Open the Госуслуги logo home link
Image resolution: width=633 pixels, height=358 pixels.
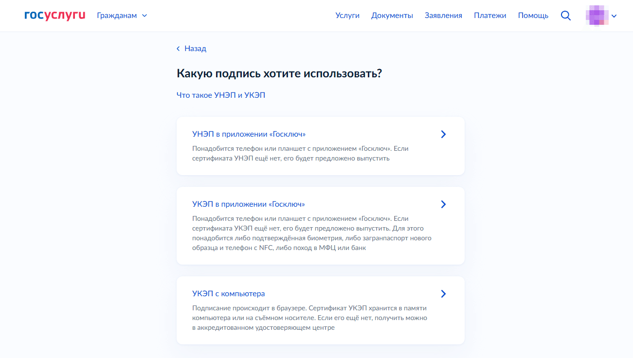54,16
